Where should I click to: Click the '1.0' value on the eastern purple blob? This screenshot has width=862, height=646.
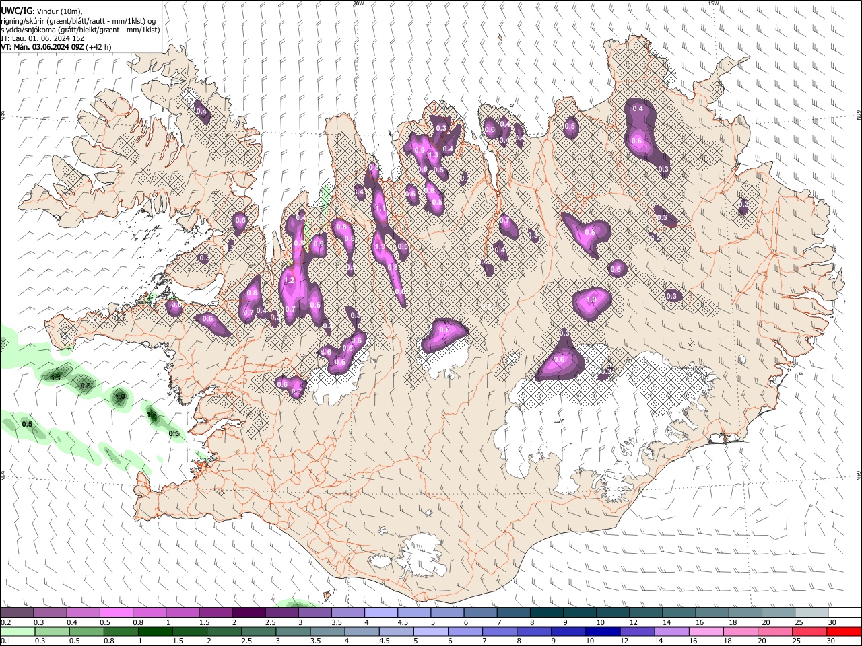pyautogui.click(x=593, y=299)
